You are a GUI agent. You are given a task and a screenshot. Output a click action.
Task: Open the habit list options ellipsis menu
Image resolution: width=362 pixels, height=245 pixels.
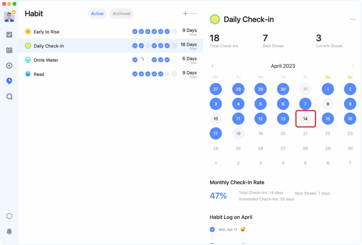[194, 14]
